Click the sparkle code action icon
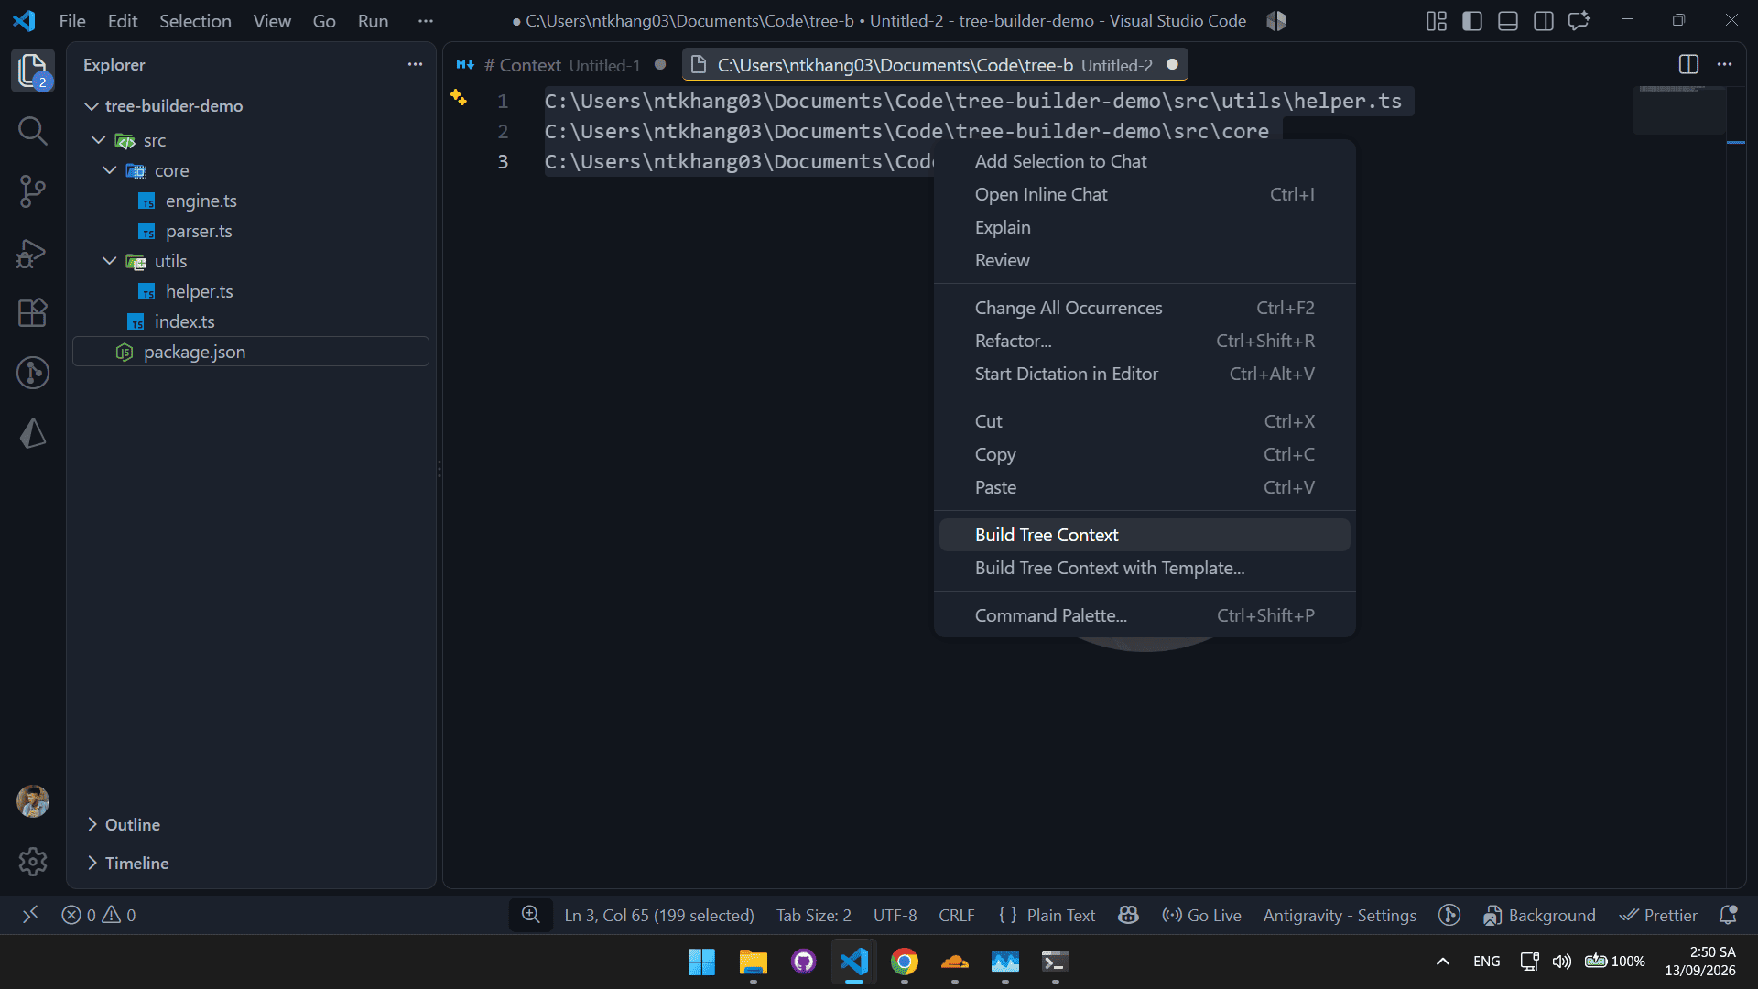1758x989 pixels. (x=459, y=97)
